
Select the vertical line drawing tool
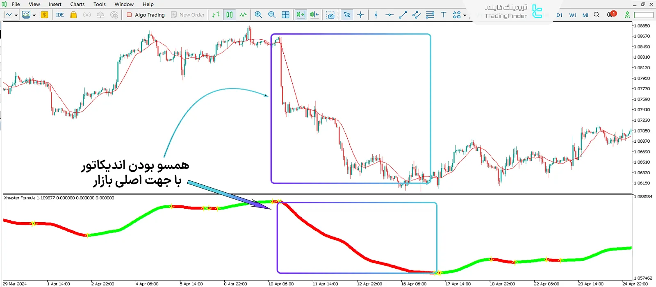click(x=376, y=15)
